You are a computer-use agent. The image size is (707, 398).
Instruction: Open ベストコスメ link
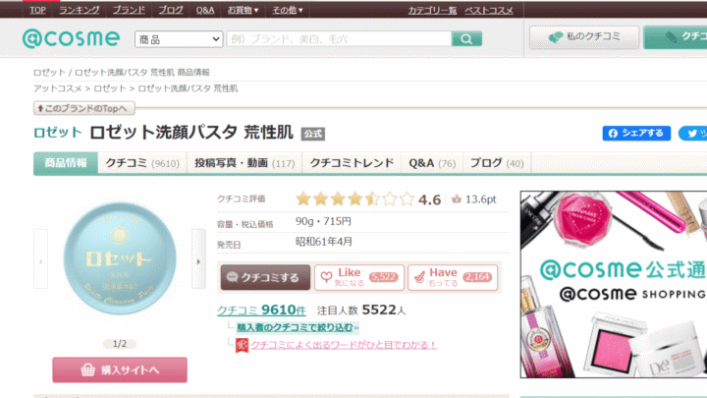click(x=489, y=11)
